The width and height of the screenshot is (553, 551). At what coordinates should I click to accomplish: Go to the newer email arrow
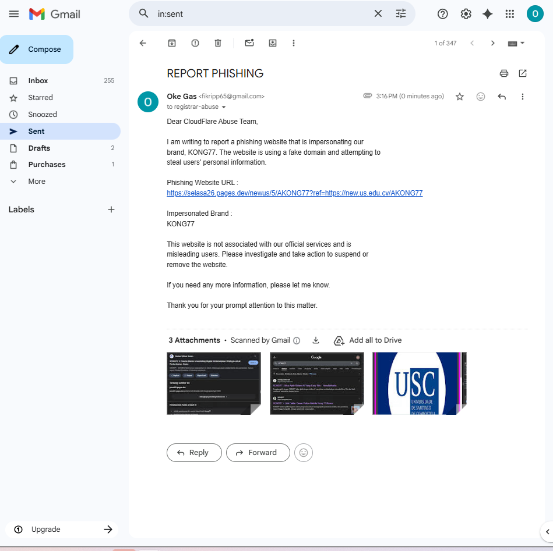[x=472, y=43]
